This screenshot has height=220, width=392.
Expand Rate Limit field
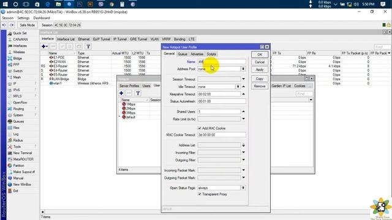(243, 119)
